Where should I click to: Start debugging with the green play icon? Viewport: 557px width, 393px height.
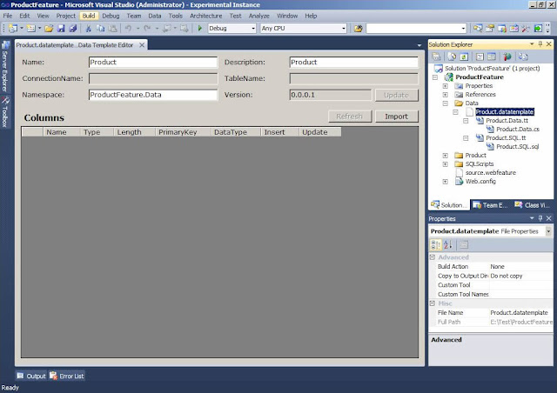(x=199, y=29)
